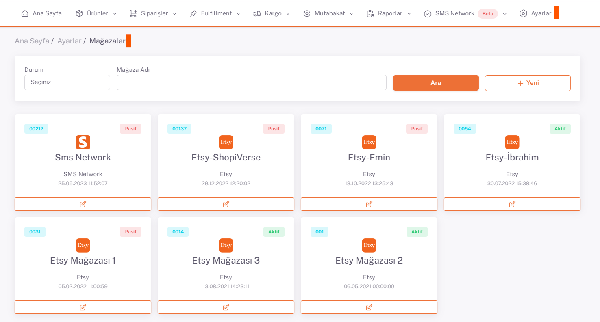
Task: Edit the Etsy-İbrahim store
Action: (x=512, y=204)
